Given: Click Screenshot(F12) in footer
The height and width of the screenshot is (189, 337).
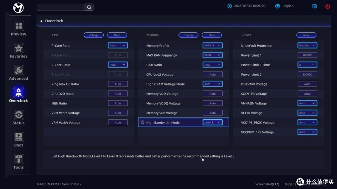Looking at the screenshot, I should click(x=267, y=184).
